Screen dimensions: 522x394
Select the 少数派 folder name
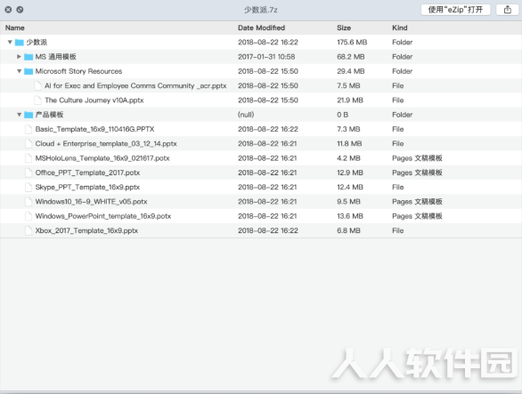(37, 42)
